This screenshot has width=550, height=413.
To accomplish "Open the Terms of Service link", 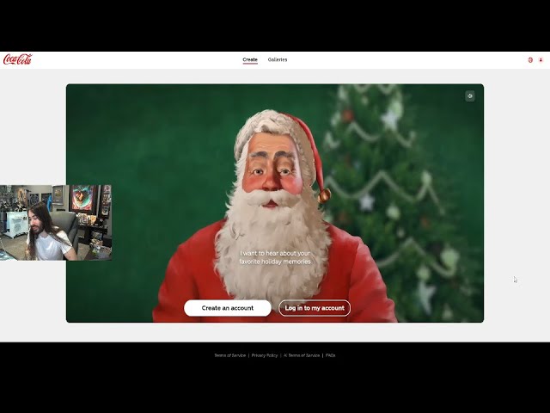I will (229, 355).
